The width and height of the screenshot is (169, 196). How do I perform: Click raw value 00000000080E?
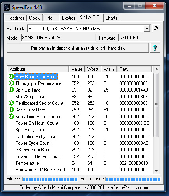click(133, 97)
